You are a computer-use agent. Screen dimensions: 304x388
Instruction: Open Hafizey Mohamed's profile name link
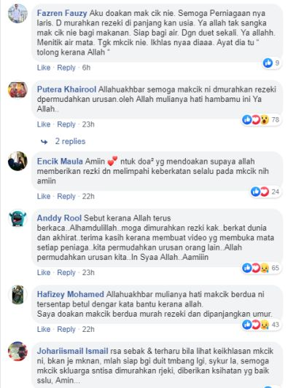(71, 294)
